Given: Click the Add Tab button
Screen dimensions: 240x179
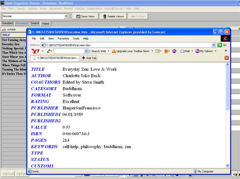Looking at the screenshot, I should pyautogui.click(x=89, y=58).
